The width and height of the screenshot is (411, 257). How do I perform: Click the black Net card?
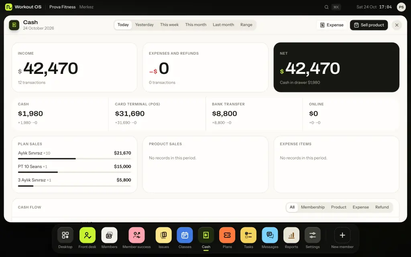[336, 67]
